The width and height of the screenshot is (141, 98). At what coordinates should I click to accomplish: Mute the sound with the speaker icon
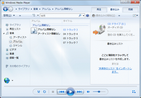click(x=88, y=92)
